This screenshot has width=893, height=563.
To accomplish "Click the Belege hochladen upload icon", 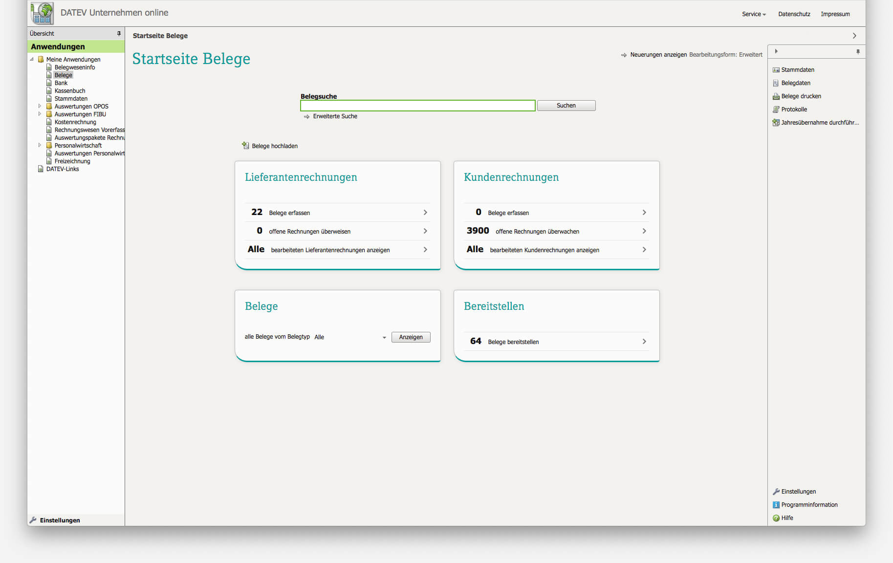I will pyautogui.click(x=245, y=146).
